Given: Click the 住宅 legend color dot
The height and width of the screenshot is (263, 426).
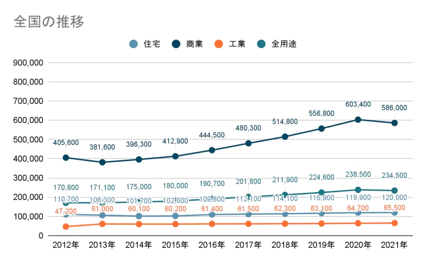Looking at the screenshot, I should 134,44.
